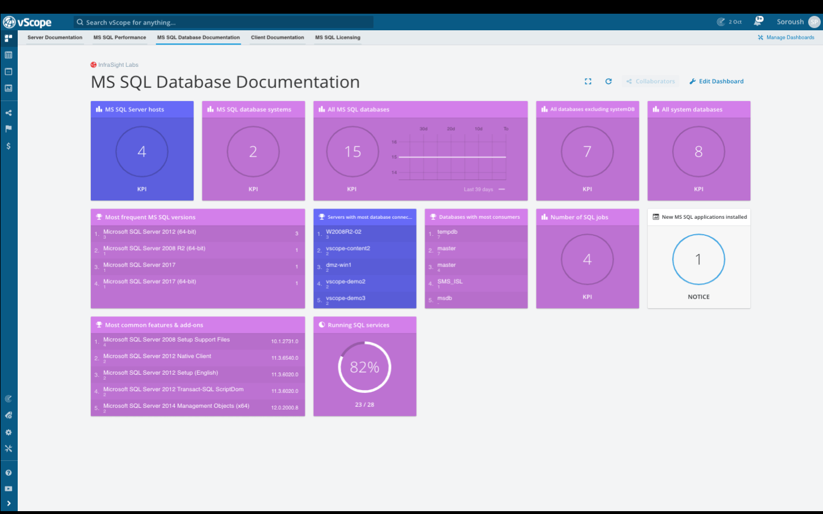This screenshot has width=823, height=514.
Task: Open the Dashboards icon in sidebar
Action: tap(8, 38)
